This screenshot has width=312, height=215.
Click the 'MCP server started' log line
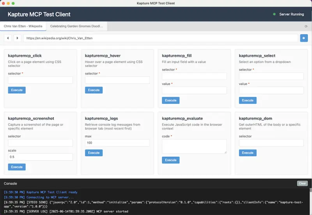(66, 211)
